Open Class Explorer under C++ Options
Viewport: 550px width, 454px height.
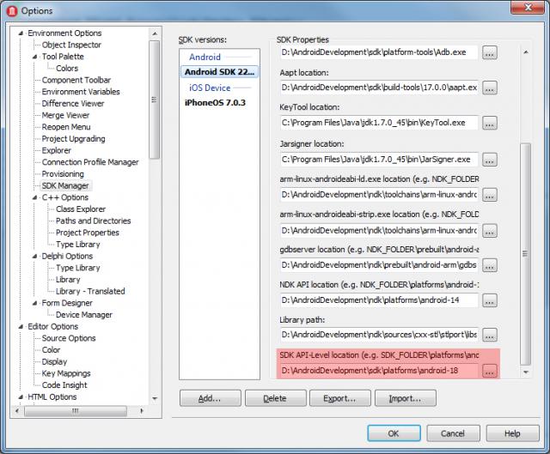point(81,209)
